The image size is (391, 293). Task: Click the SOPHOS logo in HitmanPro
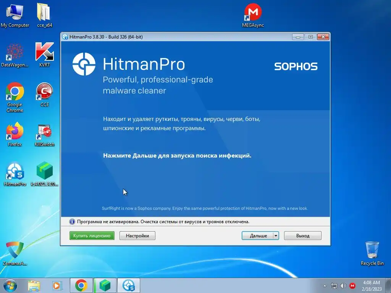tap(296, 66)
